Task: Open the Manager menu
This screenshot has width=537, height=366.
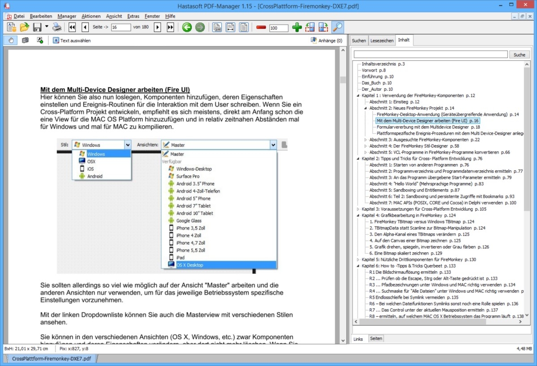Action: pos(67,16)
